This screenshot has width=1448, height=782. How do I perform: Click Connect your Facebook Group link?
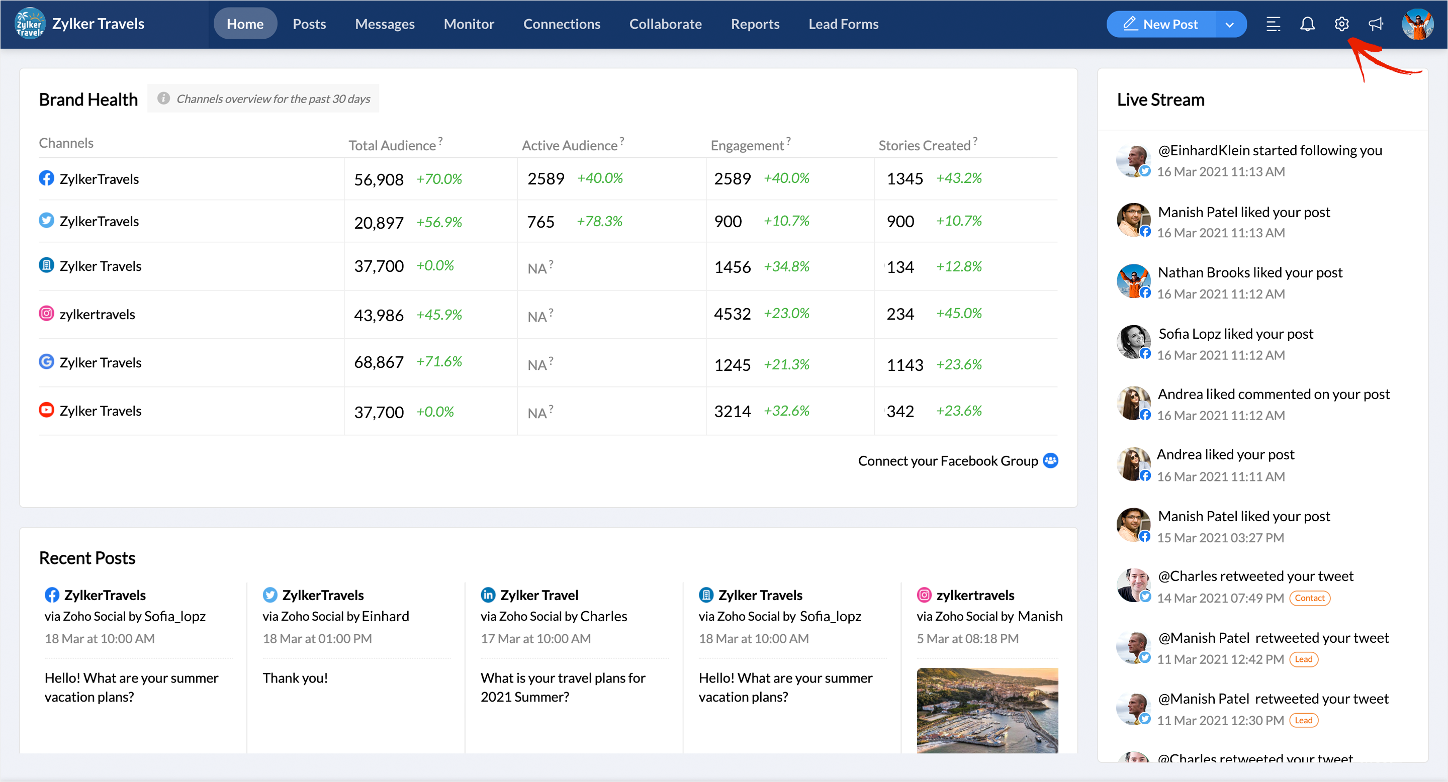pos(947,461)
